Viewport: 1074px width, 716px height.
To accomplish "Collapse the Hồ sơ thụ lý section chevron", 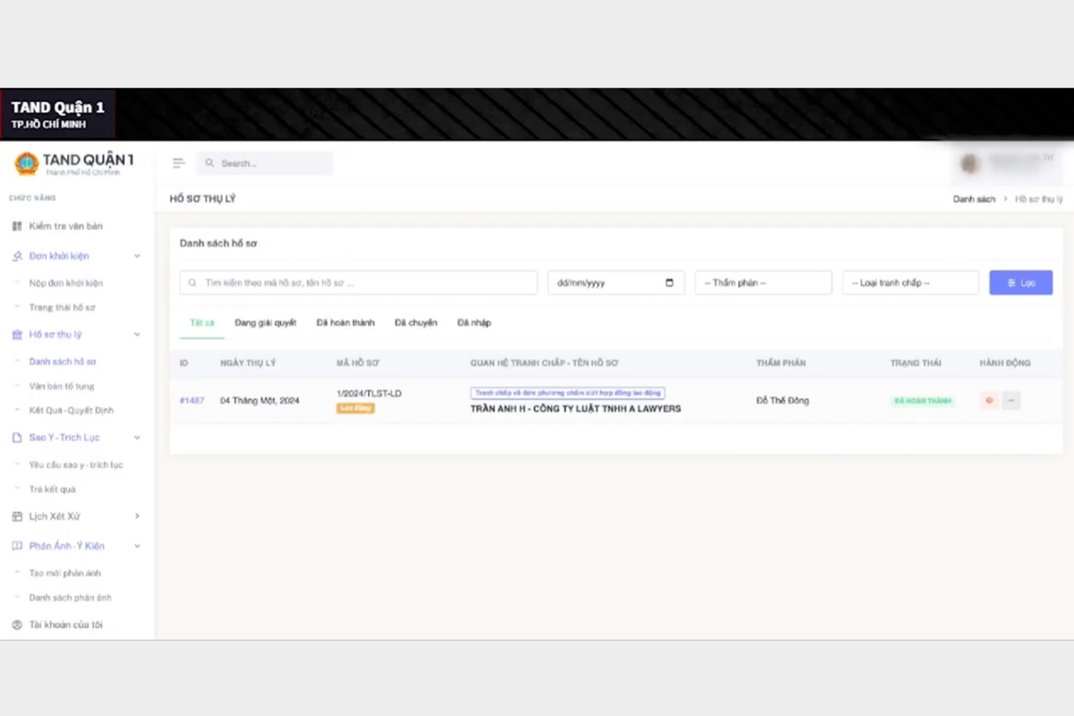I will (x=137, y=335).
